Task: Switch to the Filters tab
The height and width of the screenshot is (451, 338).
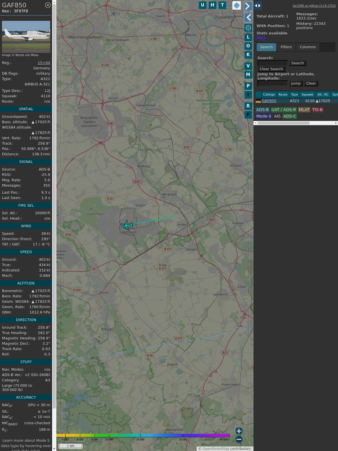Action: 286,47
